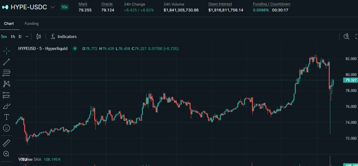
Task: Click the Hyperliquid logo icon
Action: pyautogui.click(x=5, y=7)
